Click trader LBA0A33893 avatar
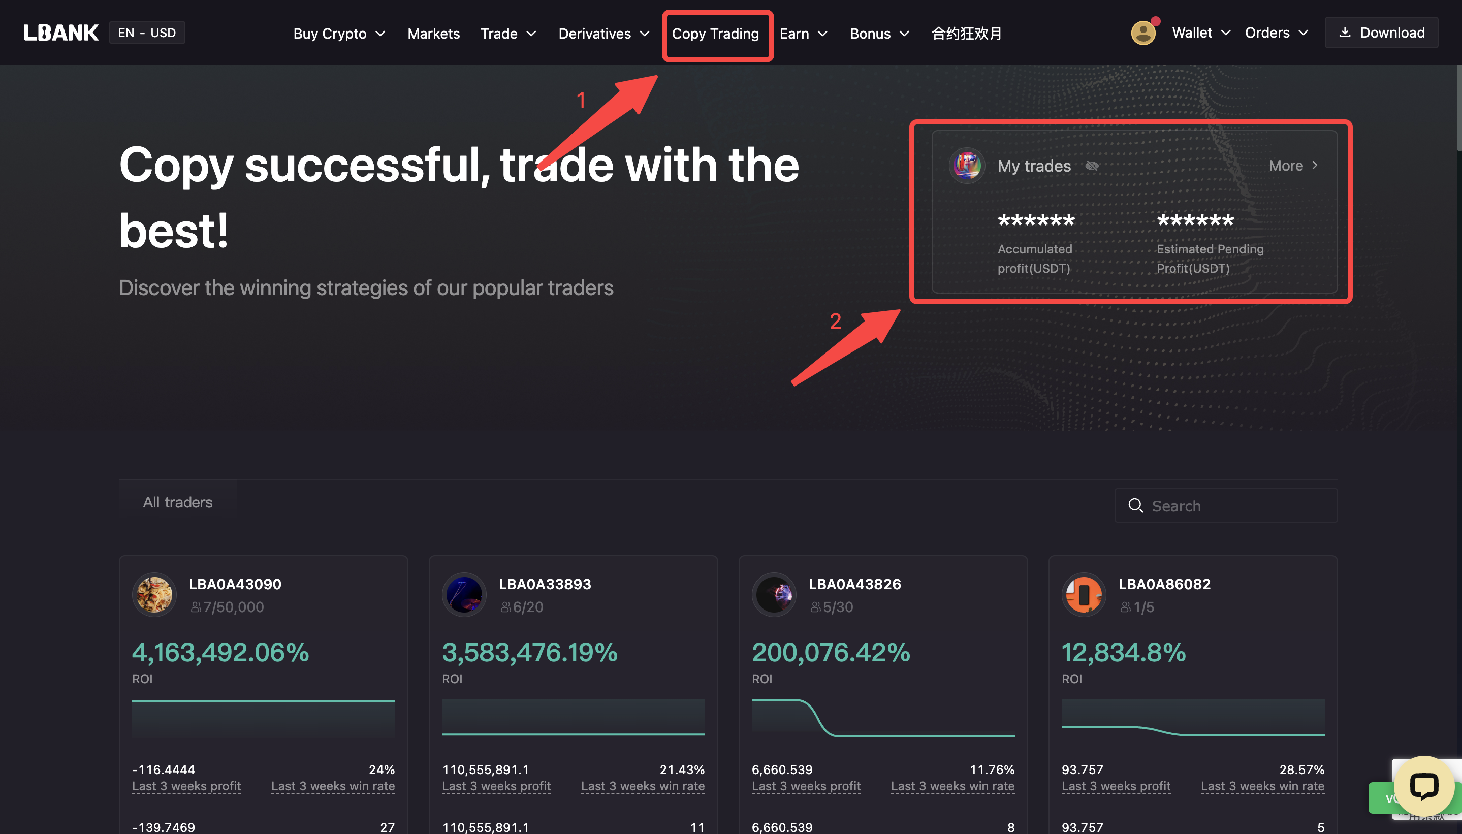The image size is (1462, 834). pos(464,595)
